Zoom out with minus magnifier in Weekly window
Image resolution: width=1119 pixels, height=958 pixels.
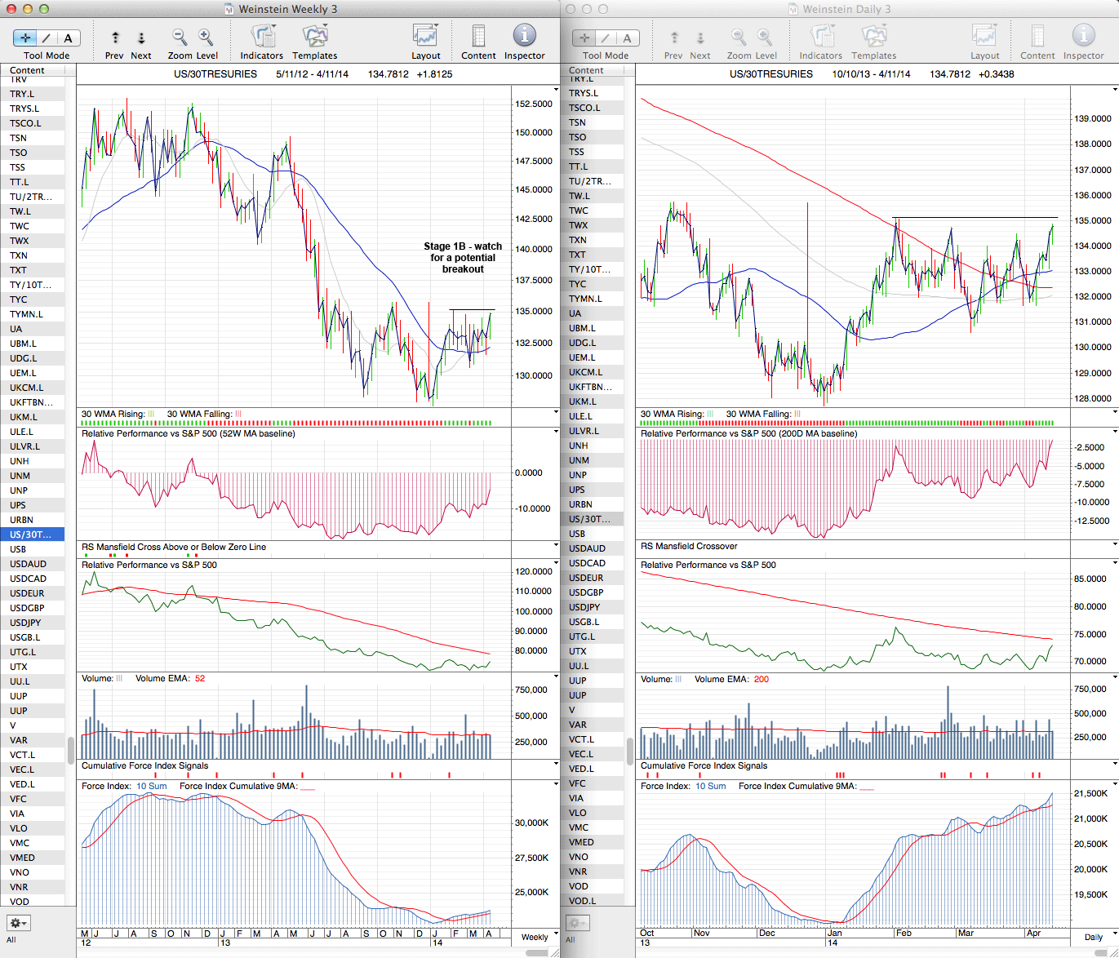point(180,38)
